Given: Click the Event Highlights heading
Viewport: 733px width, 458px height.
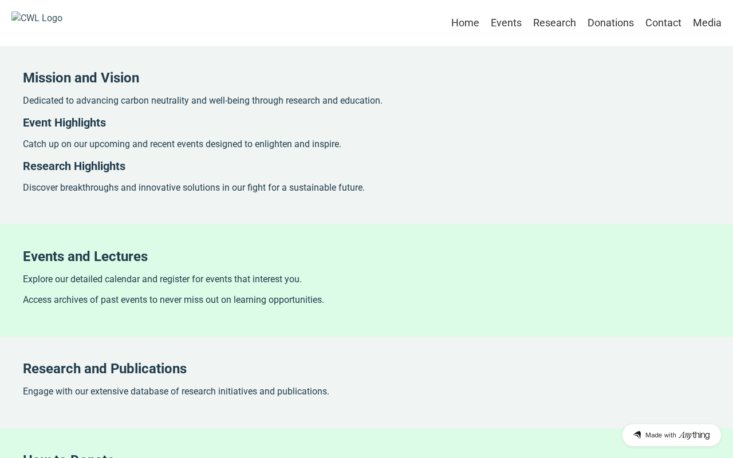Looking at the screenshot, I should [x=64, y=123].
